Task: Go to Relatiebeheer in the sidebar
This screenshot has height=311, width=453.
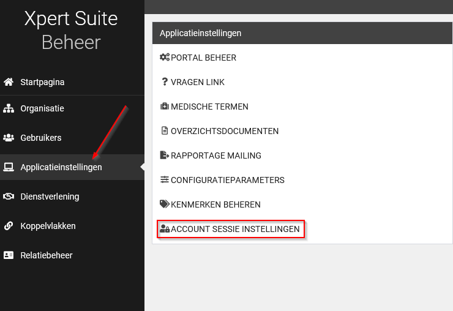Action: click(x=46, y=255)
